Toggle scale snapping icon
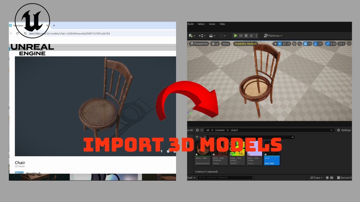 tap(328, 44)
